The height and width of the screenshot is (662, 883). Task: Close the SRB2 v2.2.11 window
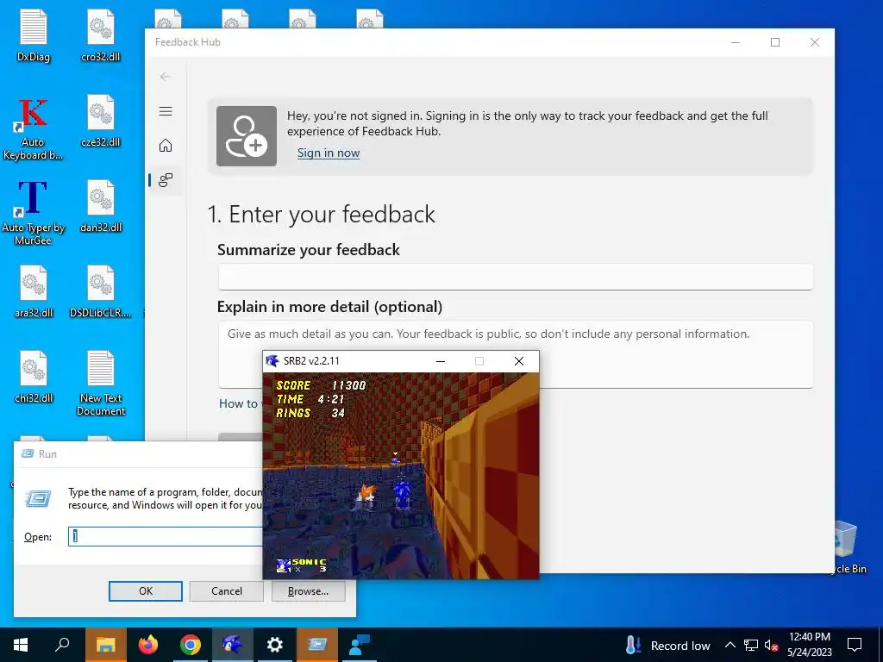click(x=518, y=361)
